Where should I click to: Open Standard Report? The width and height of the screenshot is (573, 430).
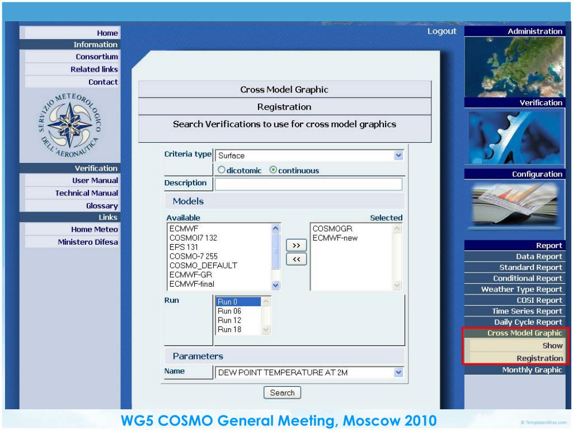(515, 267)
